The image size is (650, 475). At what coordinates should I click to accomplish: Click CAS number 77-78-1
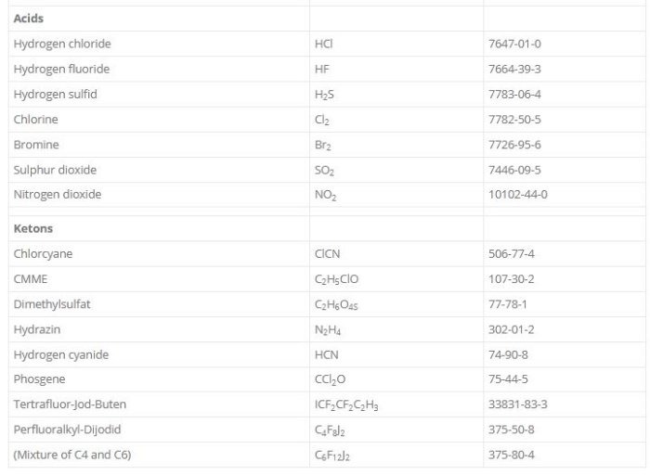507,303
